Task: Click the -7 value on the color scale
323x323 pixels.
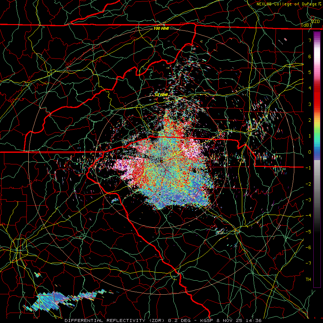Action: pyautogui.click(x=308, y=263)
